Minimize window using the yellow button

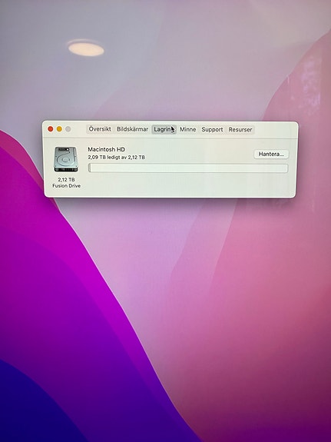coord(59,129)
